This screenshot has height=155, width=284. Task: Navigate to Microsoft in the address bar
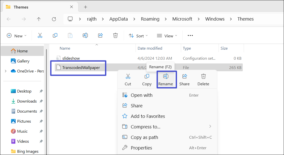pyautogui.click(x=182, y=19)
